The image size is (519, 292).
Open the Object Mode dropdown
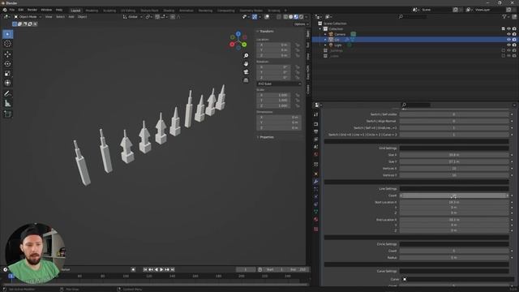pyautogui.click(x=28, y=17)
